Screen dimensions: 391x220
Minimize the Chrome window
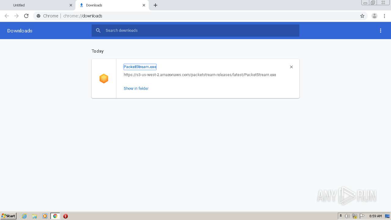coord(365,3)
